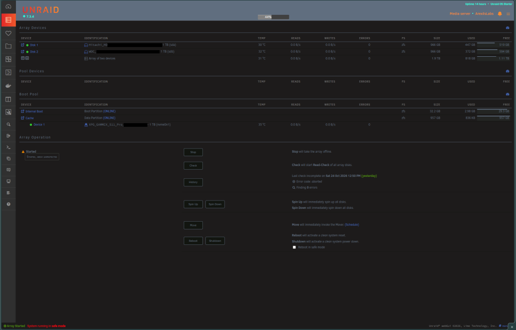Click the drive icon before XPG_GAMMIX identification
This screenshot has width=516, height=330.
pyautogui.click(x=86, y=125)
